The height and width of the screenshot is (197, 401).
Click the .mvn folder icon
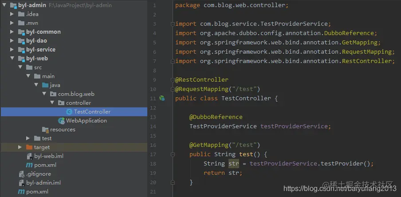pyautogui.click(x=21, y=23)
